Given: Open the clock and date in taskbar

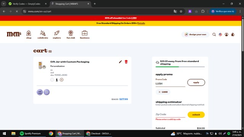Looking at the screenshot, I should click(237, 134).
